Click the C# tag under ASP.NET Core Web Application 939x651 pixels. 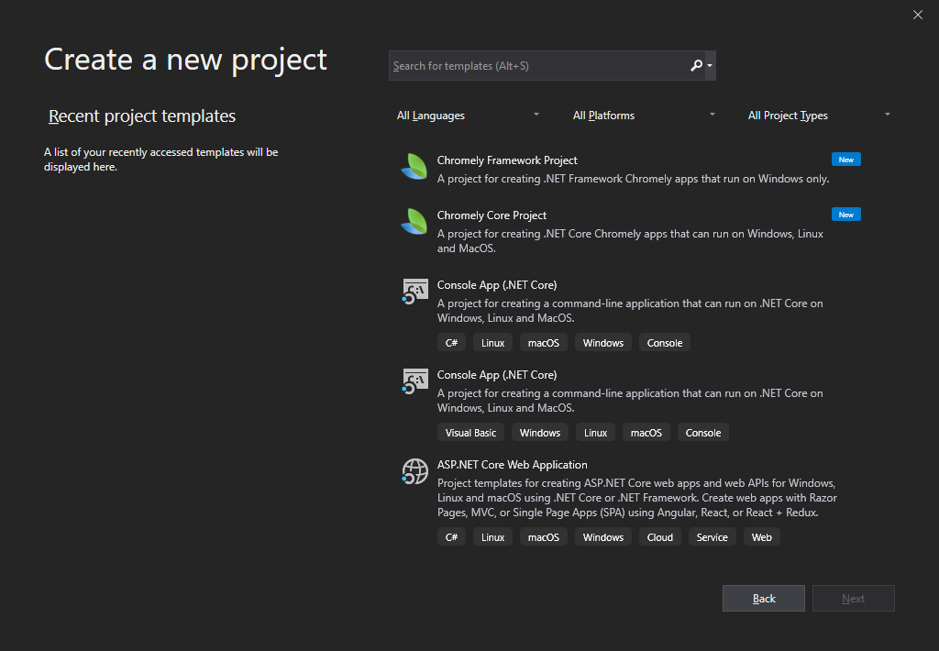[451, 537]
